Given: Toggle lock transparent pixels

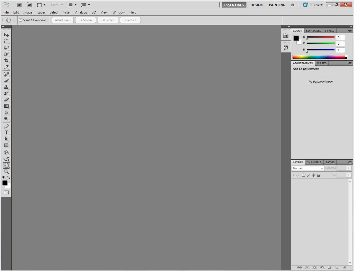Looking at the screenshot, I should (x=303, y=175).
